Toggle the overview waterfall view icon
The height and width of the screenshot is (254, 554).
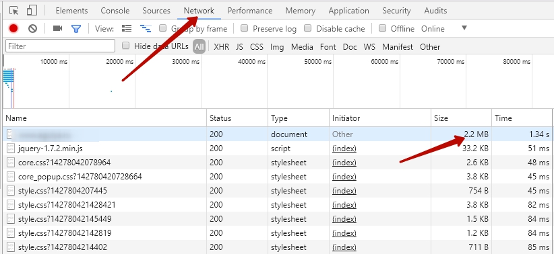click(146, 28)
